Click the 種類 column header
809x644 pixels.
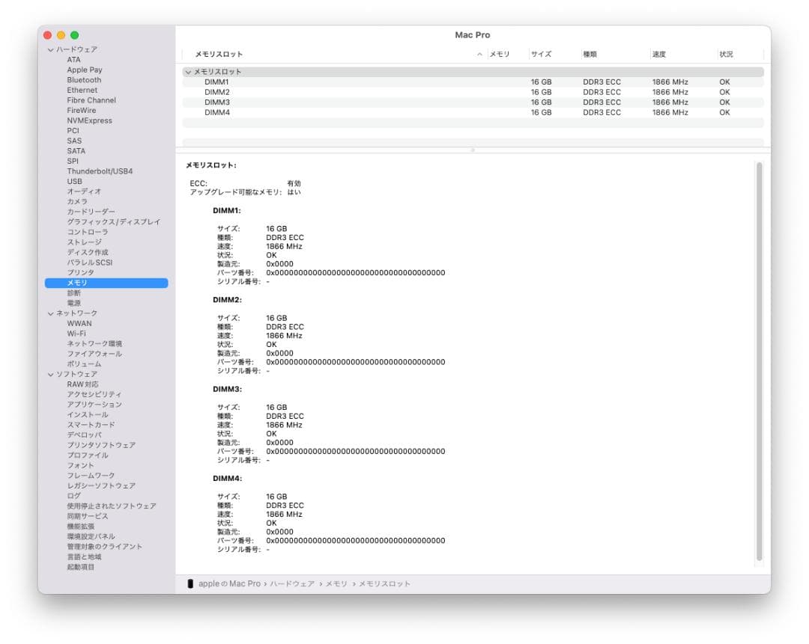(x=590, y=53)
